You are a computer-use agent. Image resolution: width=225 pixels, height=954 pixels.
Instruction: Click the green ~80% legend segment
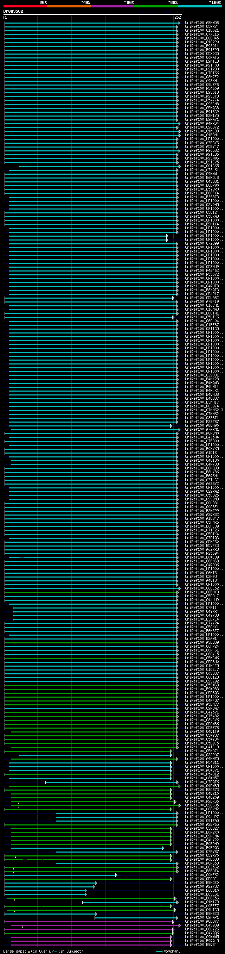pyautogui.click(x=156, y=6)
